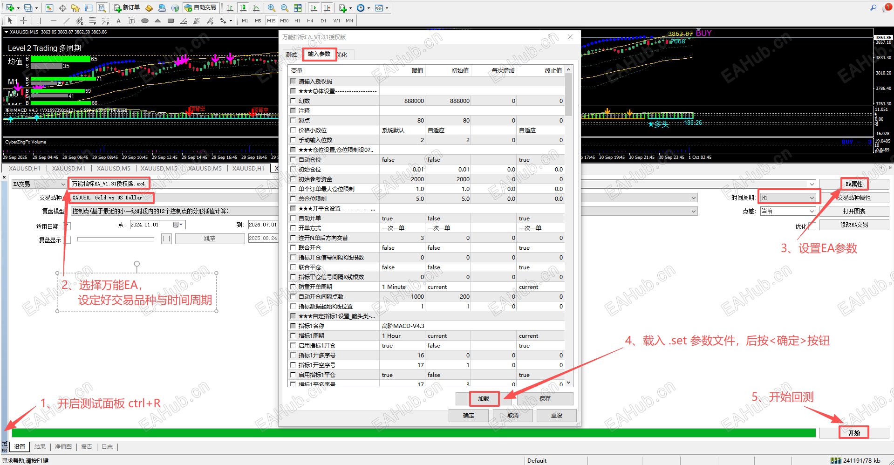
Task: Open the Navigator star-folder icon
Action: [75, 8]
